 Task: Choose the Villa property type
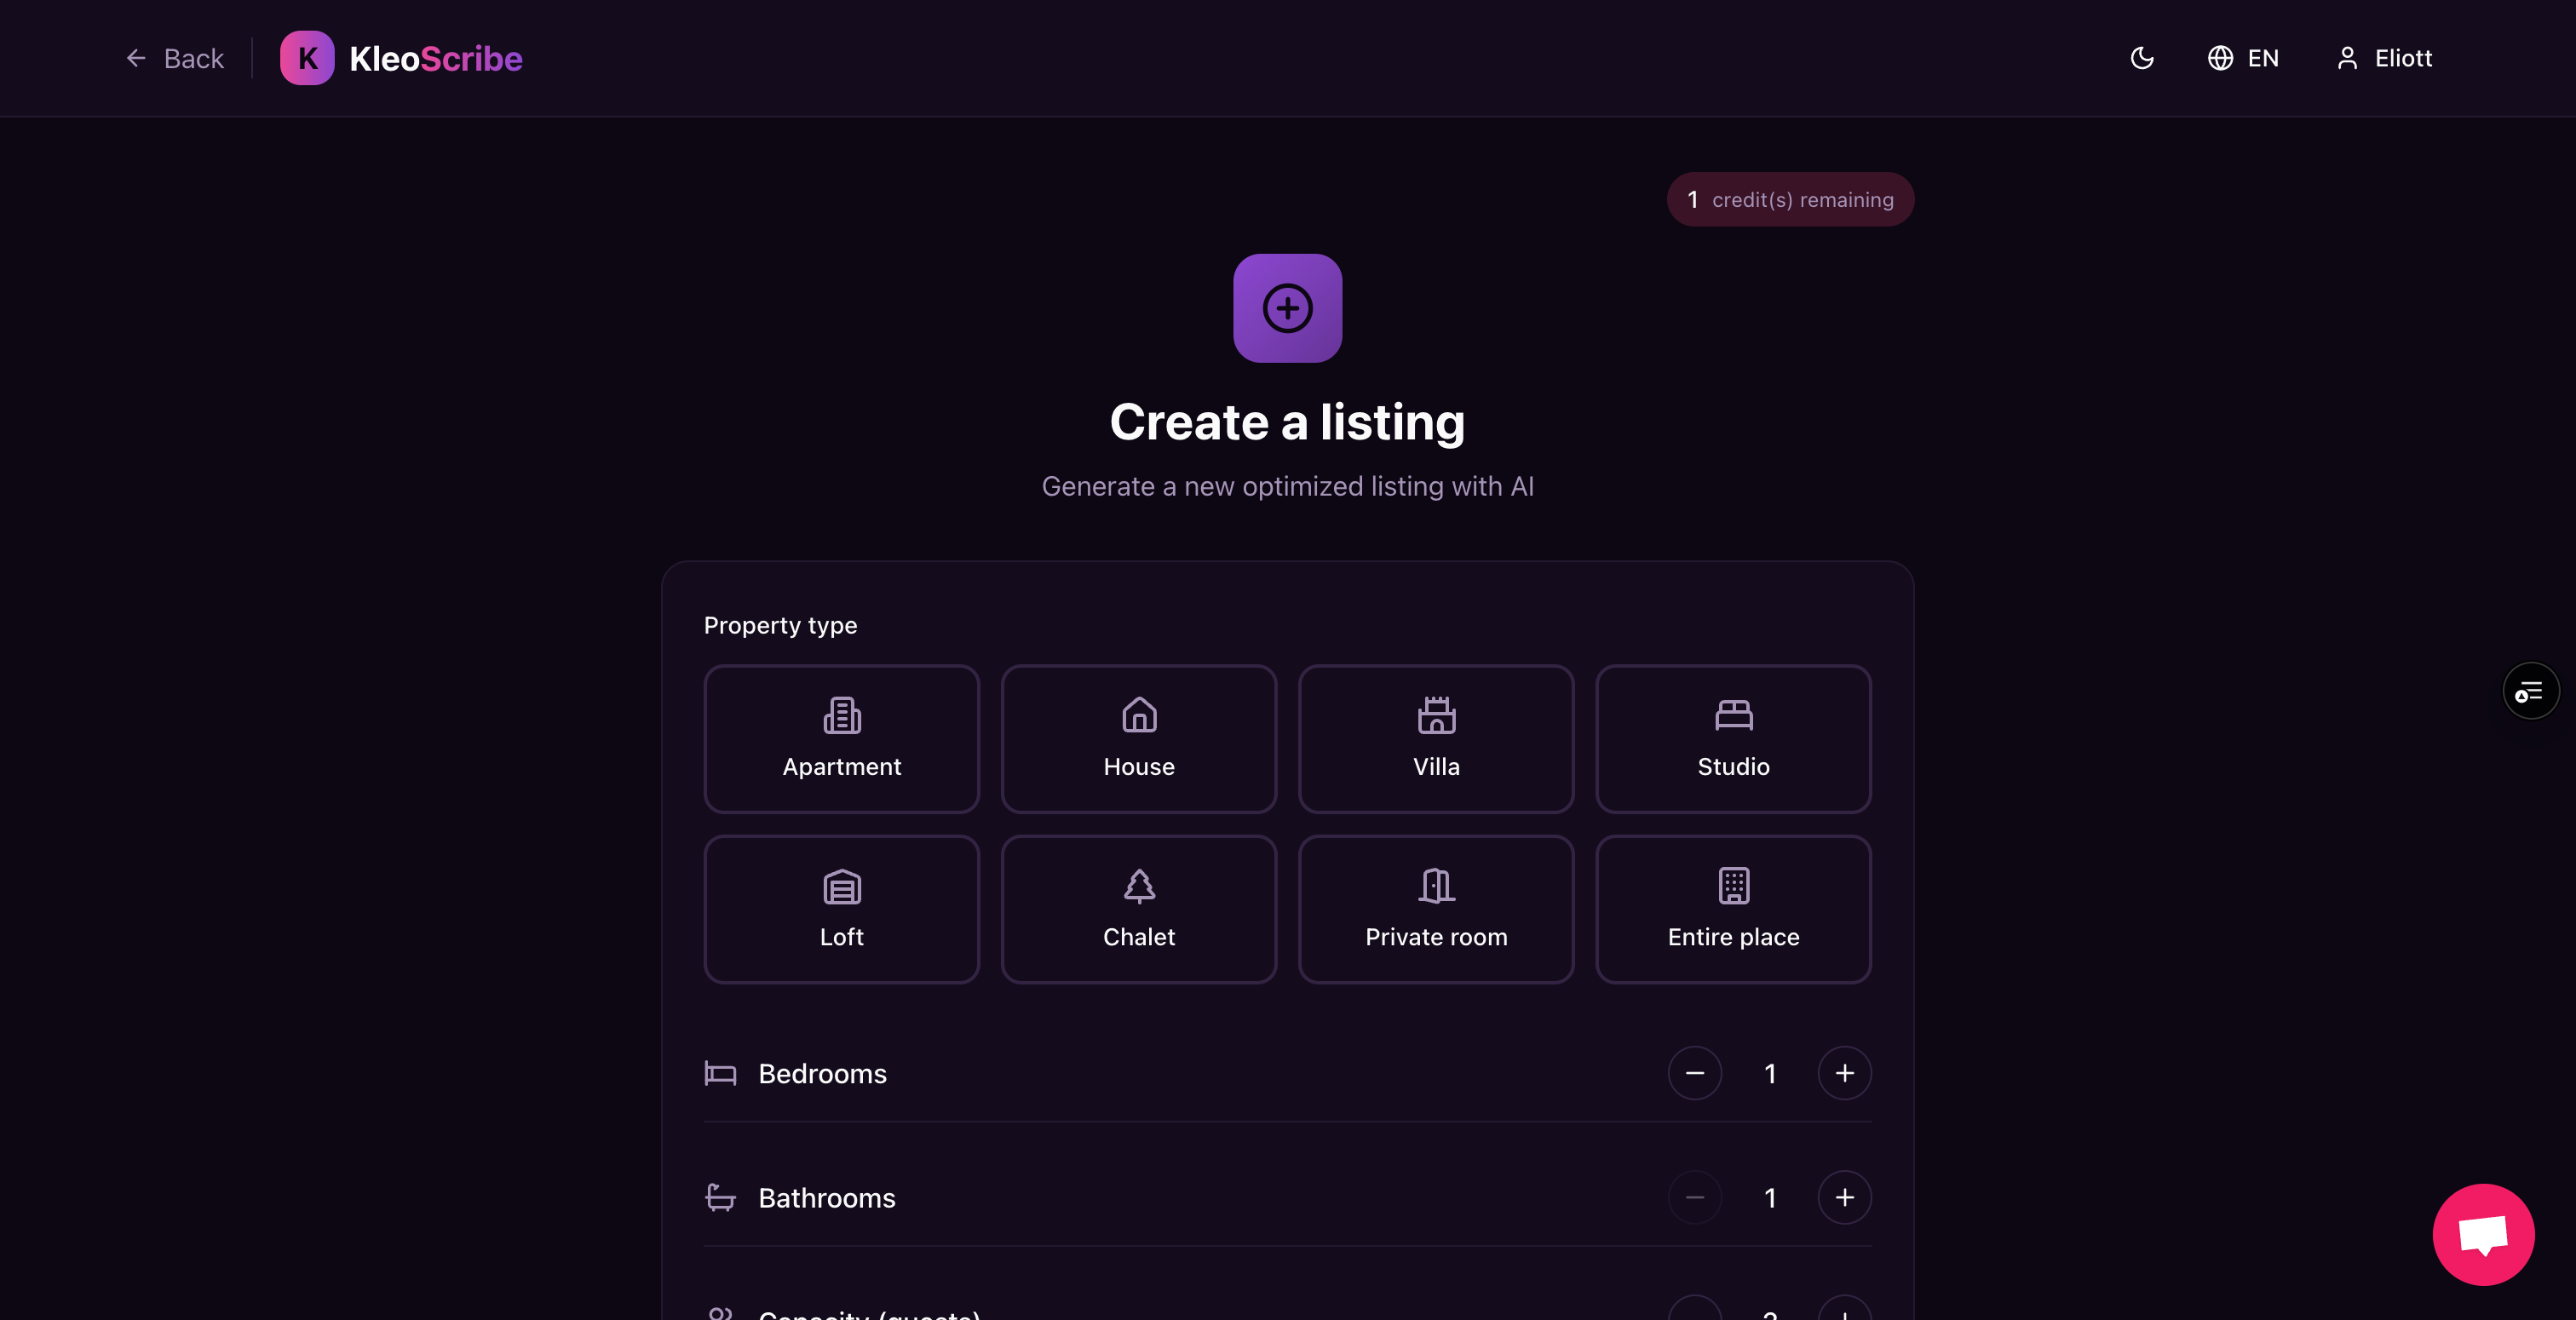point(1435,740)
